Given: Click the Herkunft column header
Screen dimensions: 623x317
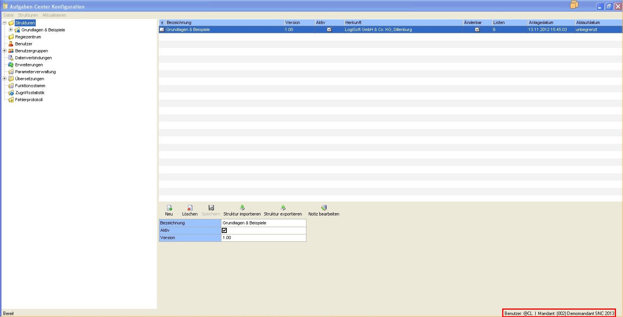Looking at the screenshot, I should click(x=404, y=22).
